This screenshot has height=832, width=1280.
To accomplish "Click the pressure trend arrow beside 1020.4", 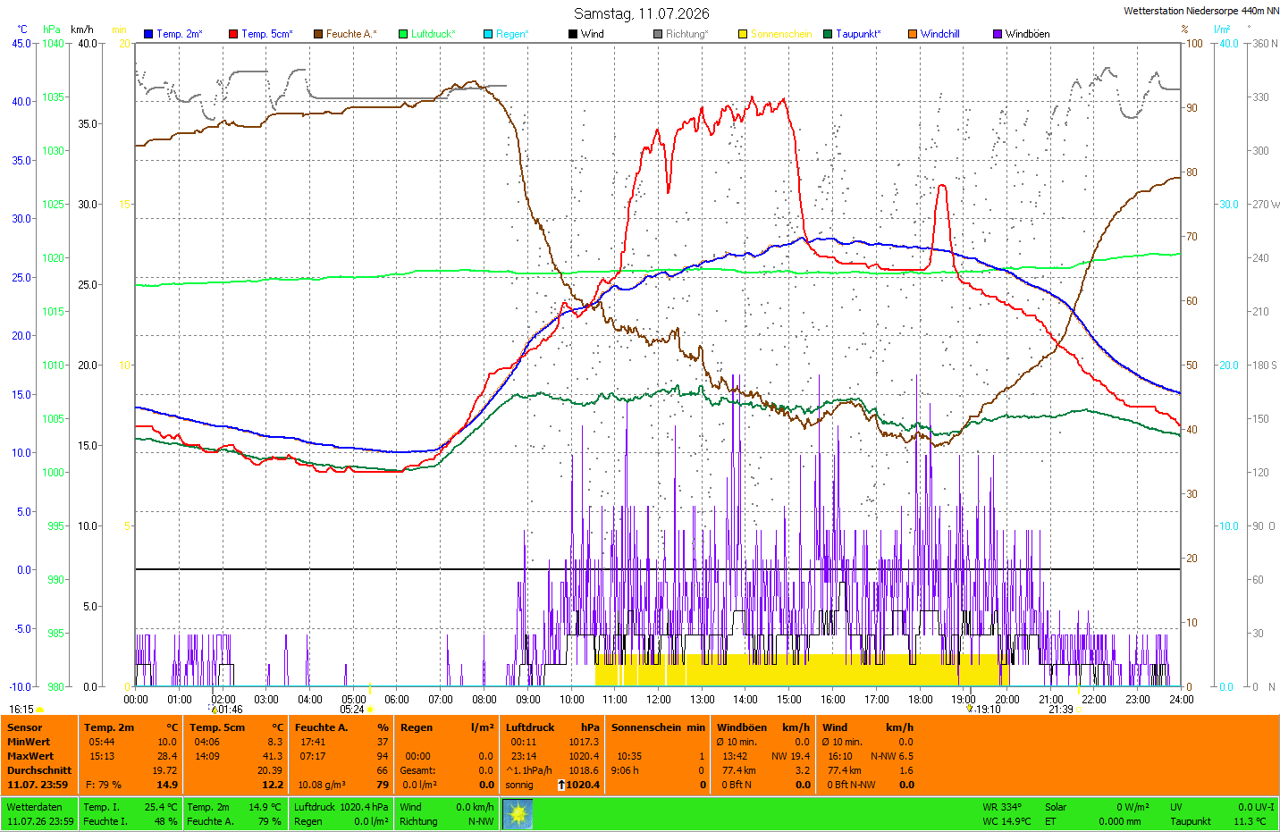I will [561, 785].
